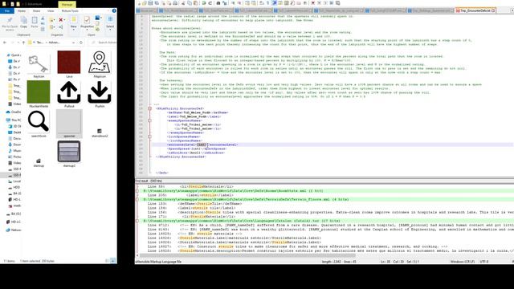Image resolution: width=514 pixels, height=289 pixels.
Task: Switch to Share tab in Explorer
Action: point(36,10)
